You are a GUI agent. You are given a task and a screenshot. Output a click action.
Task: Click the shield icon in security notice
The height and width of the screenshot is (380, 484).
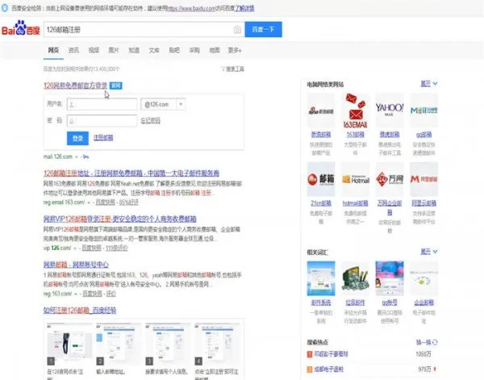[x=5, y=8]
